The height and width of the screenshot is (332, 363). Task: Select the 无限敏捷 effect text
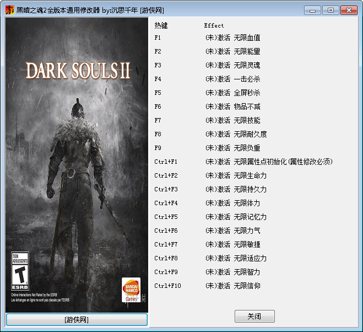(247, 244)
